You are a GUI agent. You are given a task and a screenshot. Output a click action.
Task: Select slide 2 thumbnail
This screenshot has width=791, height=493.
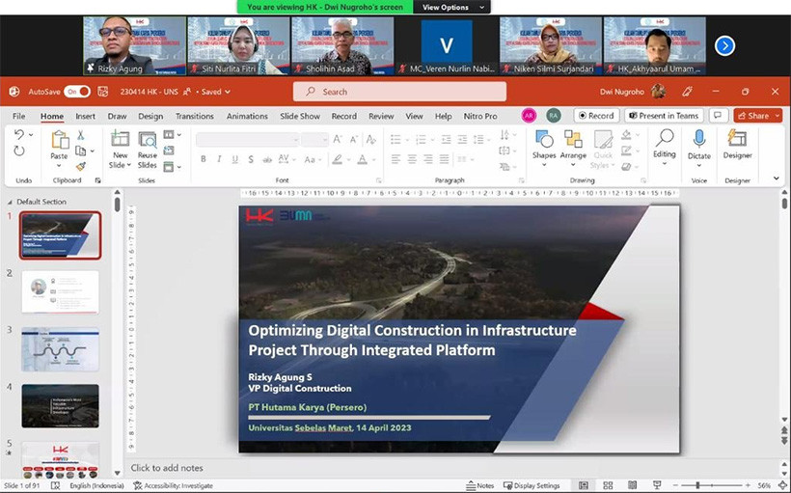point(60,292)
